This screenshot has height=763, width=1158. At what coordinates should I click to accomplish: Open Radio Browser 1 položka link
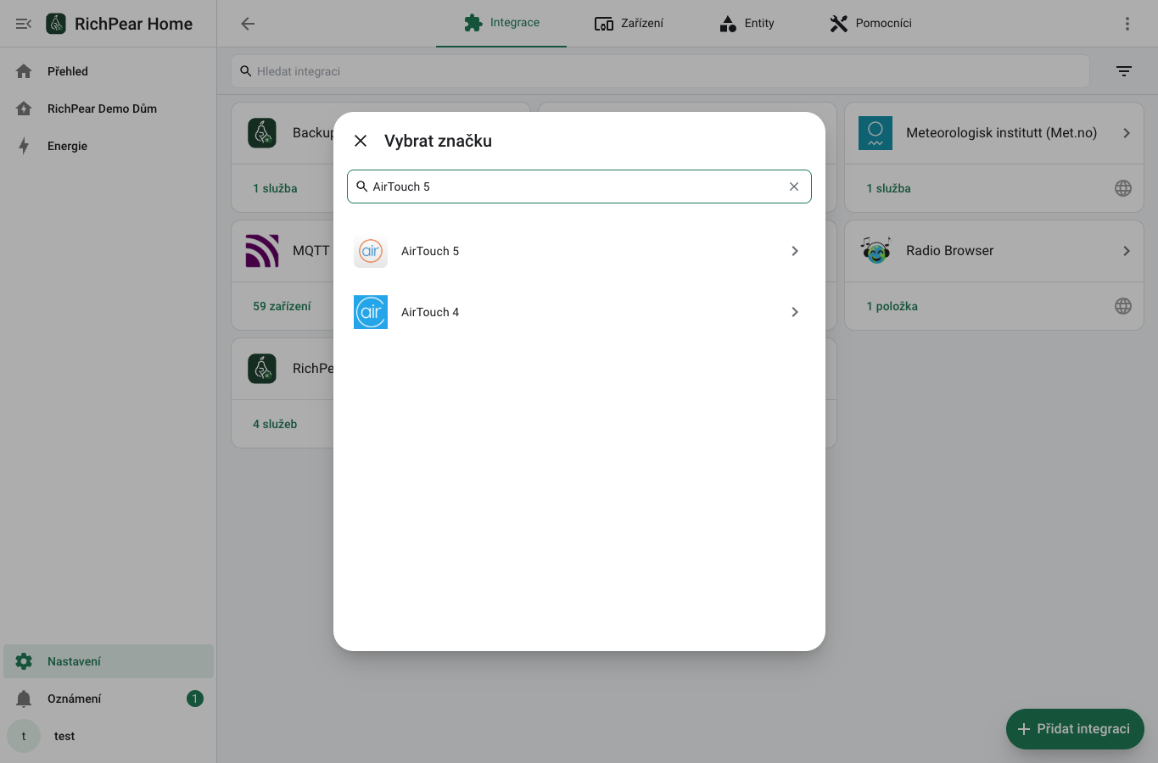[892, 306]
